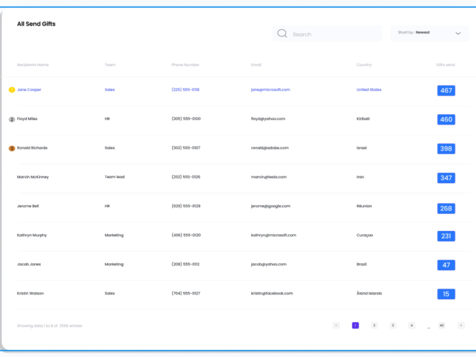Click Jane Cooper's Sales team link
Image resolution: width=476 pixels, height=357 pixels.
click(x=109, y=90)
